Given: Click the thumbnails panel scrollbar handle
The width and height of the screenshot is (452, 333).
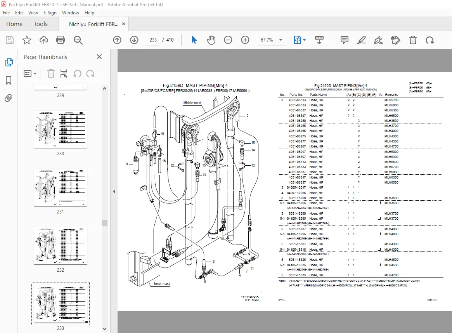Looking at the screenshot, I should [105, 223].
